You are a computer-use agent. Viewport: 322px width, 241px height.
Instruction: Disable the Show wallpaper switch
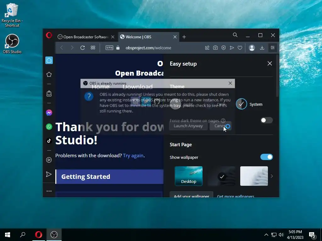pyautogui.click(x=266, y=157)
